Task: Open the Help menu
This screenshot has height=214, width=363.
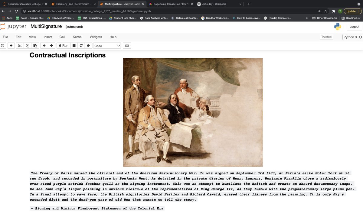Action: pyautogui.click(x=113, y=37)
